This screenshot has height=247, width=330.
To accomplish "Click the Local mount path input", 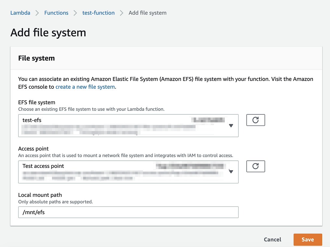I will tap(128, 212).
